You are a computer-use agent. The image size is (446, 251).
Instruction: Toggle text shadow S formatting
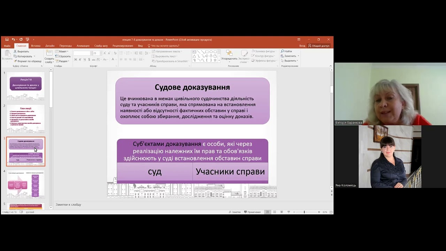pyautogui.click(x=89, y=60)
